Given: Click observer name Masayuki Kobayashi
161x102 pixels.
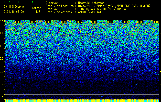Looking at the screenshot, I should pos(92,3).
